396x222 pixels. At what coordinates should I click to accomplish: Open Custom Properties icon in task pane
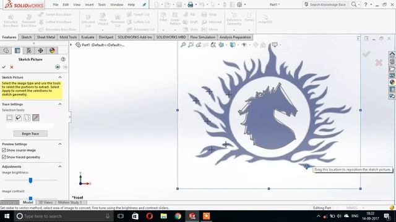pyautogui.click(x=392, y=89)
